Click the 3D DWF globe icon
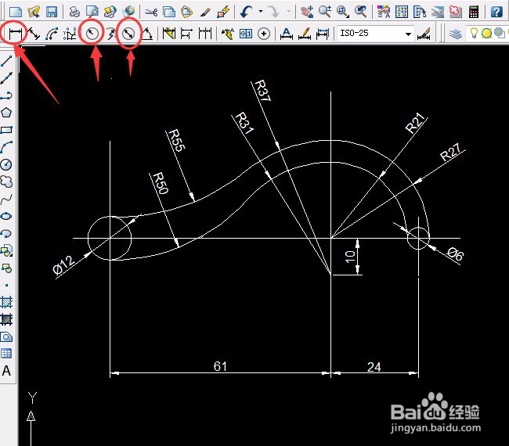This screenshot has width=509, height=446. (x=128, y=12)
